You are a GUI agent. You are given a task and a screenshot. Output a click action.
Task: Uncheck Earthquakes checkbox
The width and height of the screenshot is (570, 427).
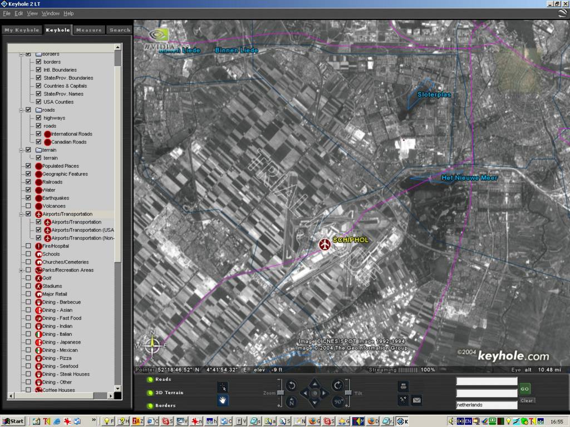click(x=28, y=198)
